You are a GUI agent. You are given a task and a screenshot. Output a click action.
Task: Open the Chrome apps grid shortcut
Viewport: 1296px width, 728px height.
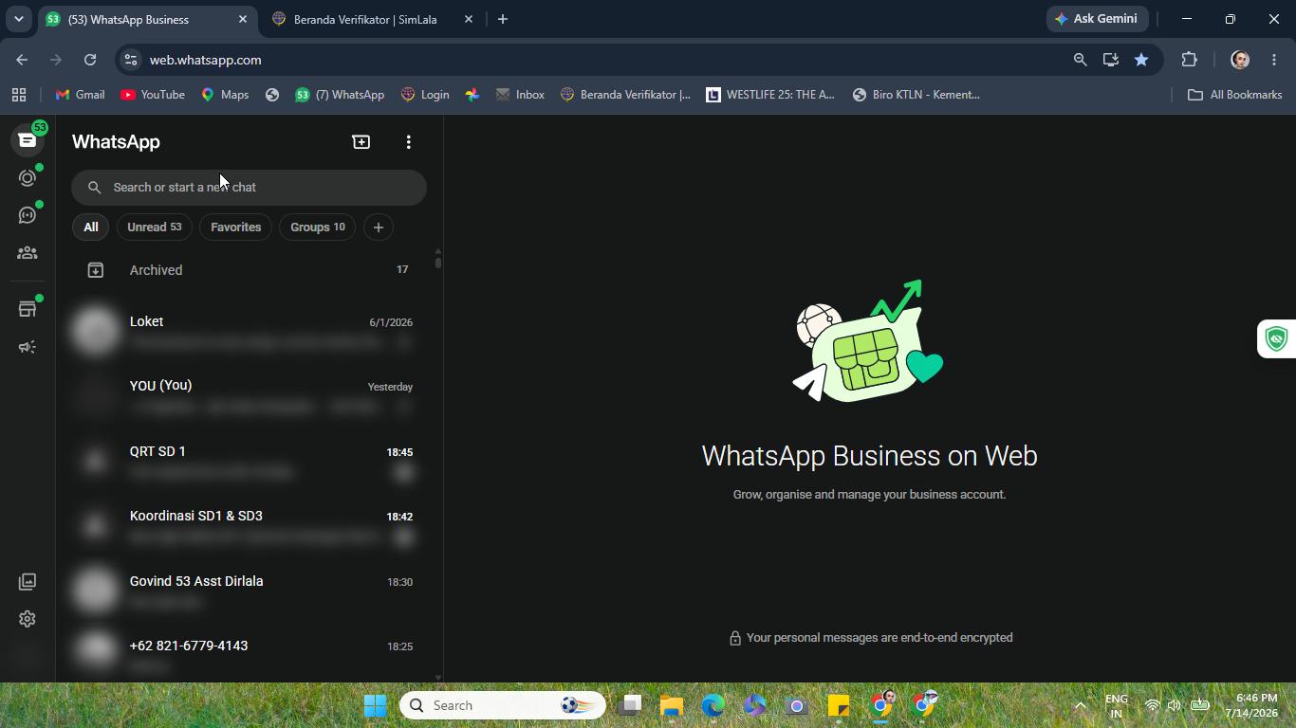tap(19, 95)
